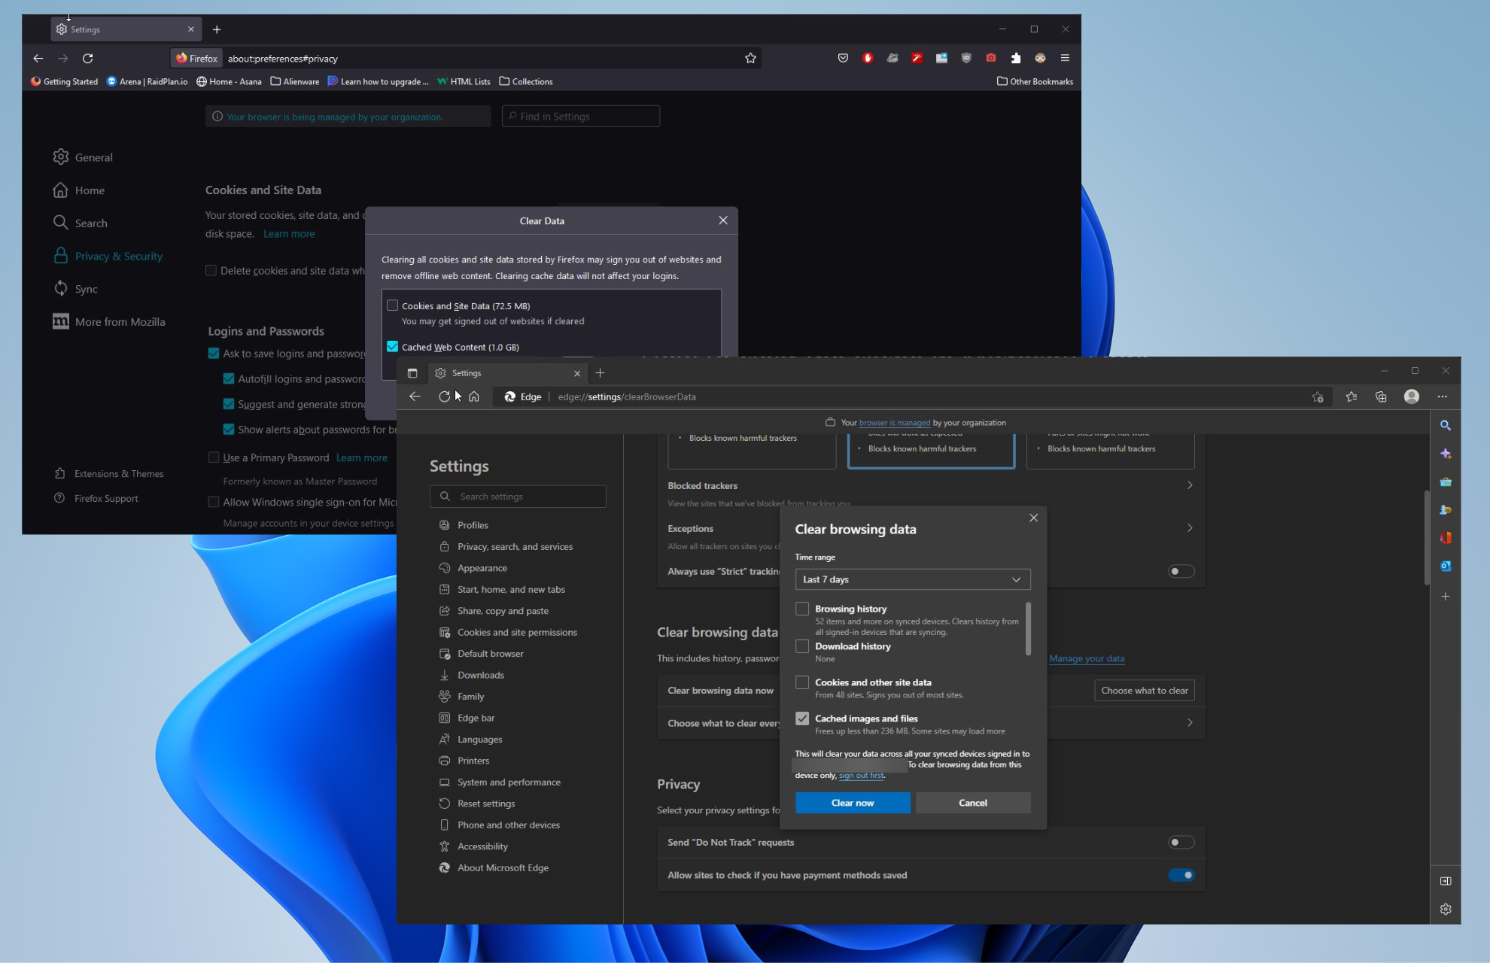The width and height of the screenshot is (1490, 963).
Task: Click the Clear now button
Action: tap(853, 803)
